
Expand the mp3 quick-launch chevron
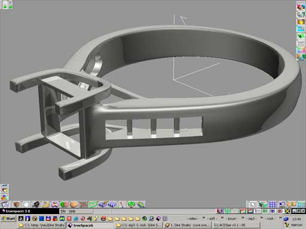(262, 218)
